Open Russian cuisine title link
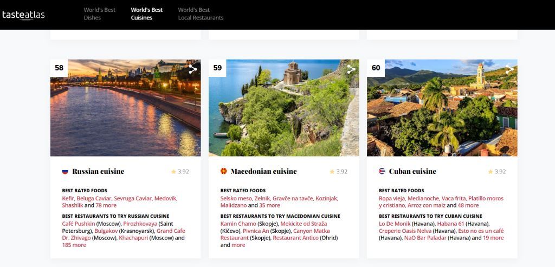 (x=98, y=172)
